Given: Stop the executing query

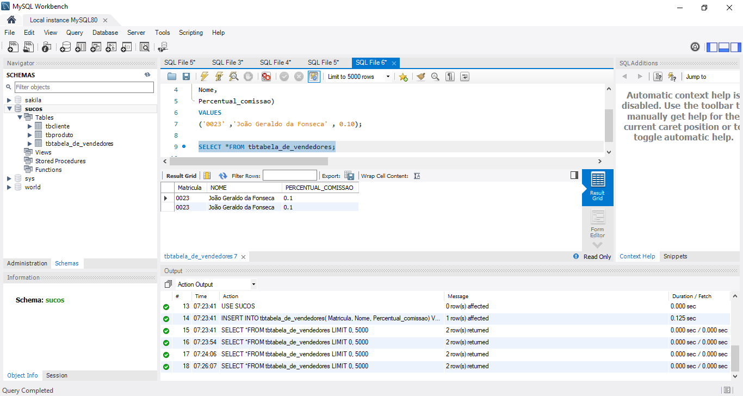Looking at the screenshot, I should coord(248,77).
